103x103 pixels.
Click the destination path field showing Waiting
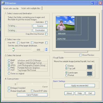[20, 30]
